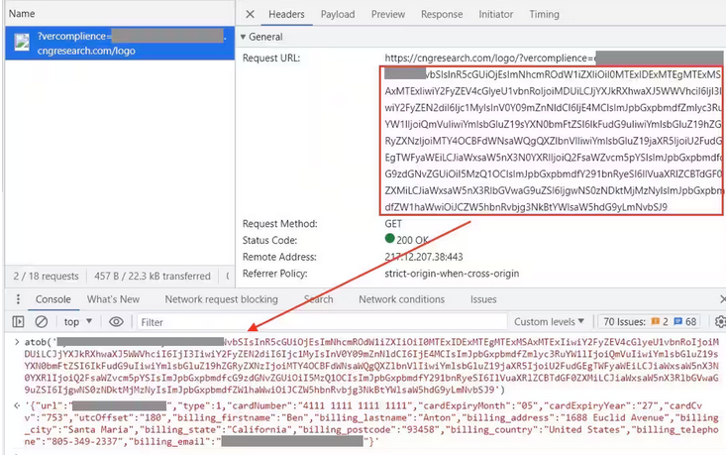Image resolution: width=726 pixels, height=455 pixels.
Task: Click the request file type icon
Action: pos(21,44)
